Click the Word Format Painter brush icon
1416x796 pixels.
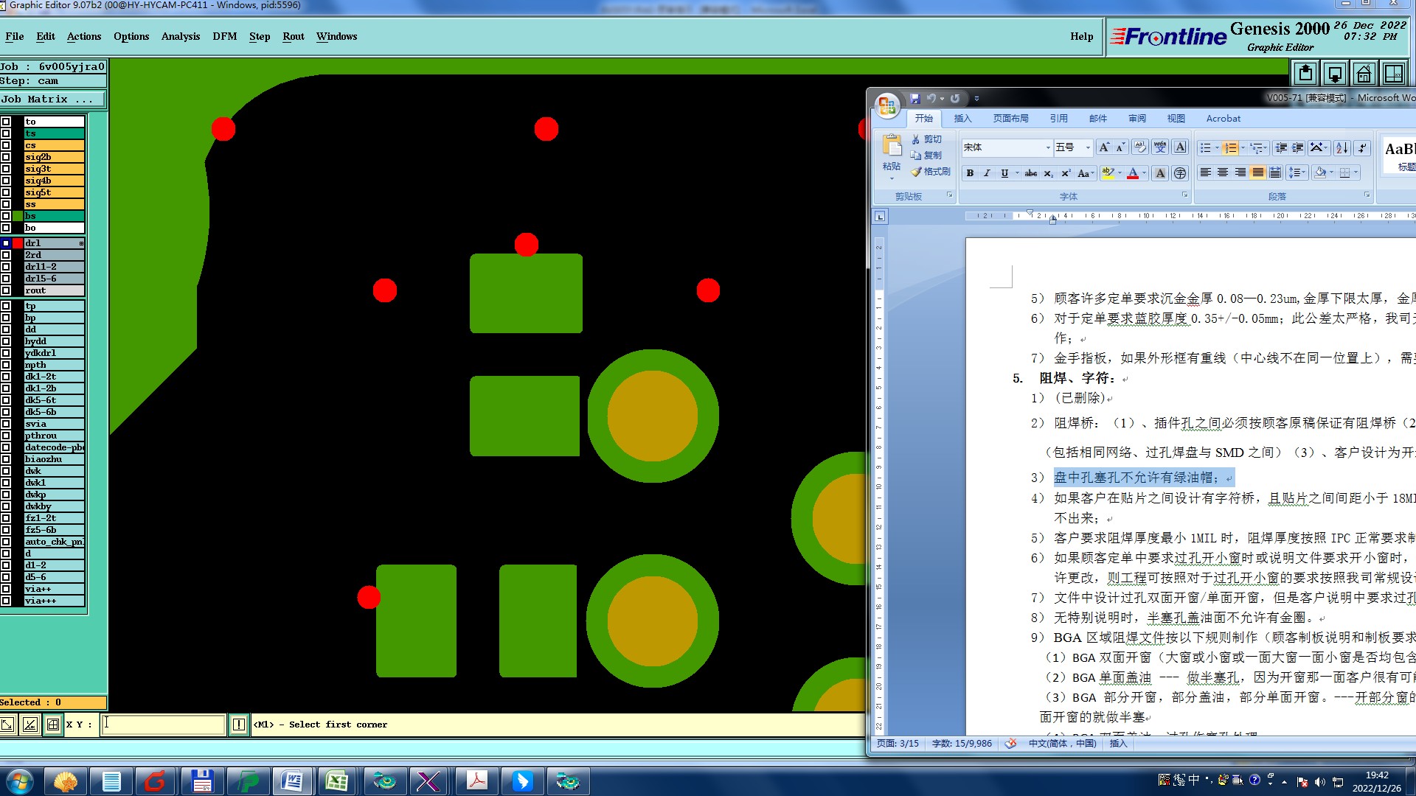tap(917, 172)
